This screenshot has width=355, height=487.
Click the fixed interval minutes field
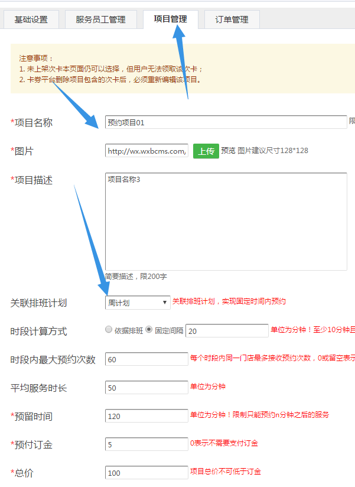click(227, 331)
